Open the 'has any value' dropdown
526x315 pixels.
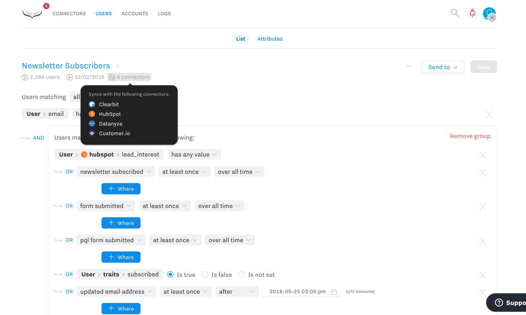[x=194, y=154]
